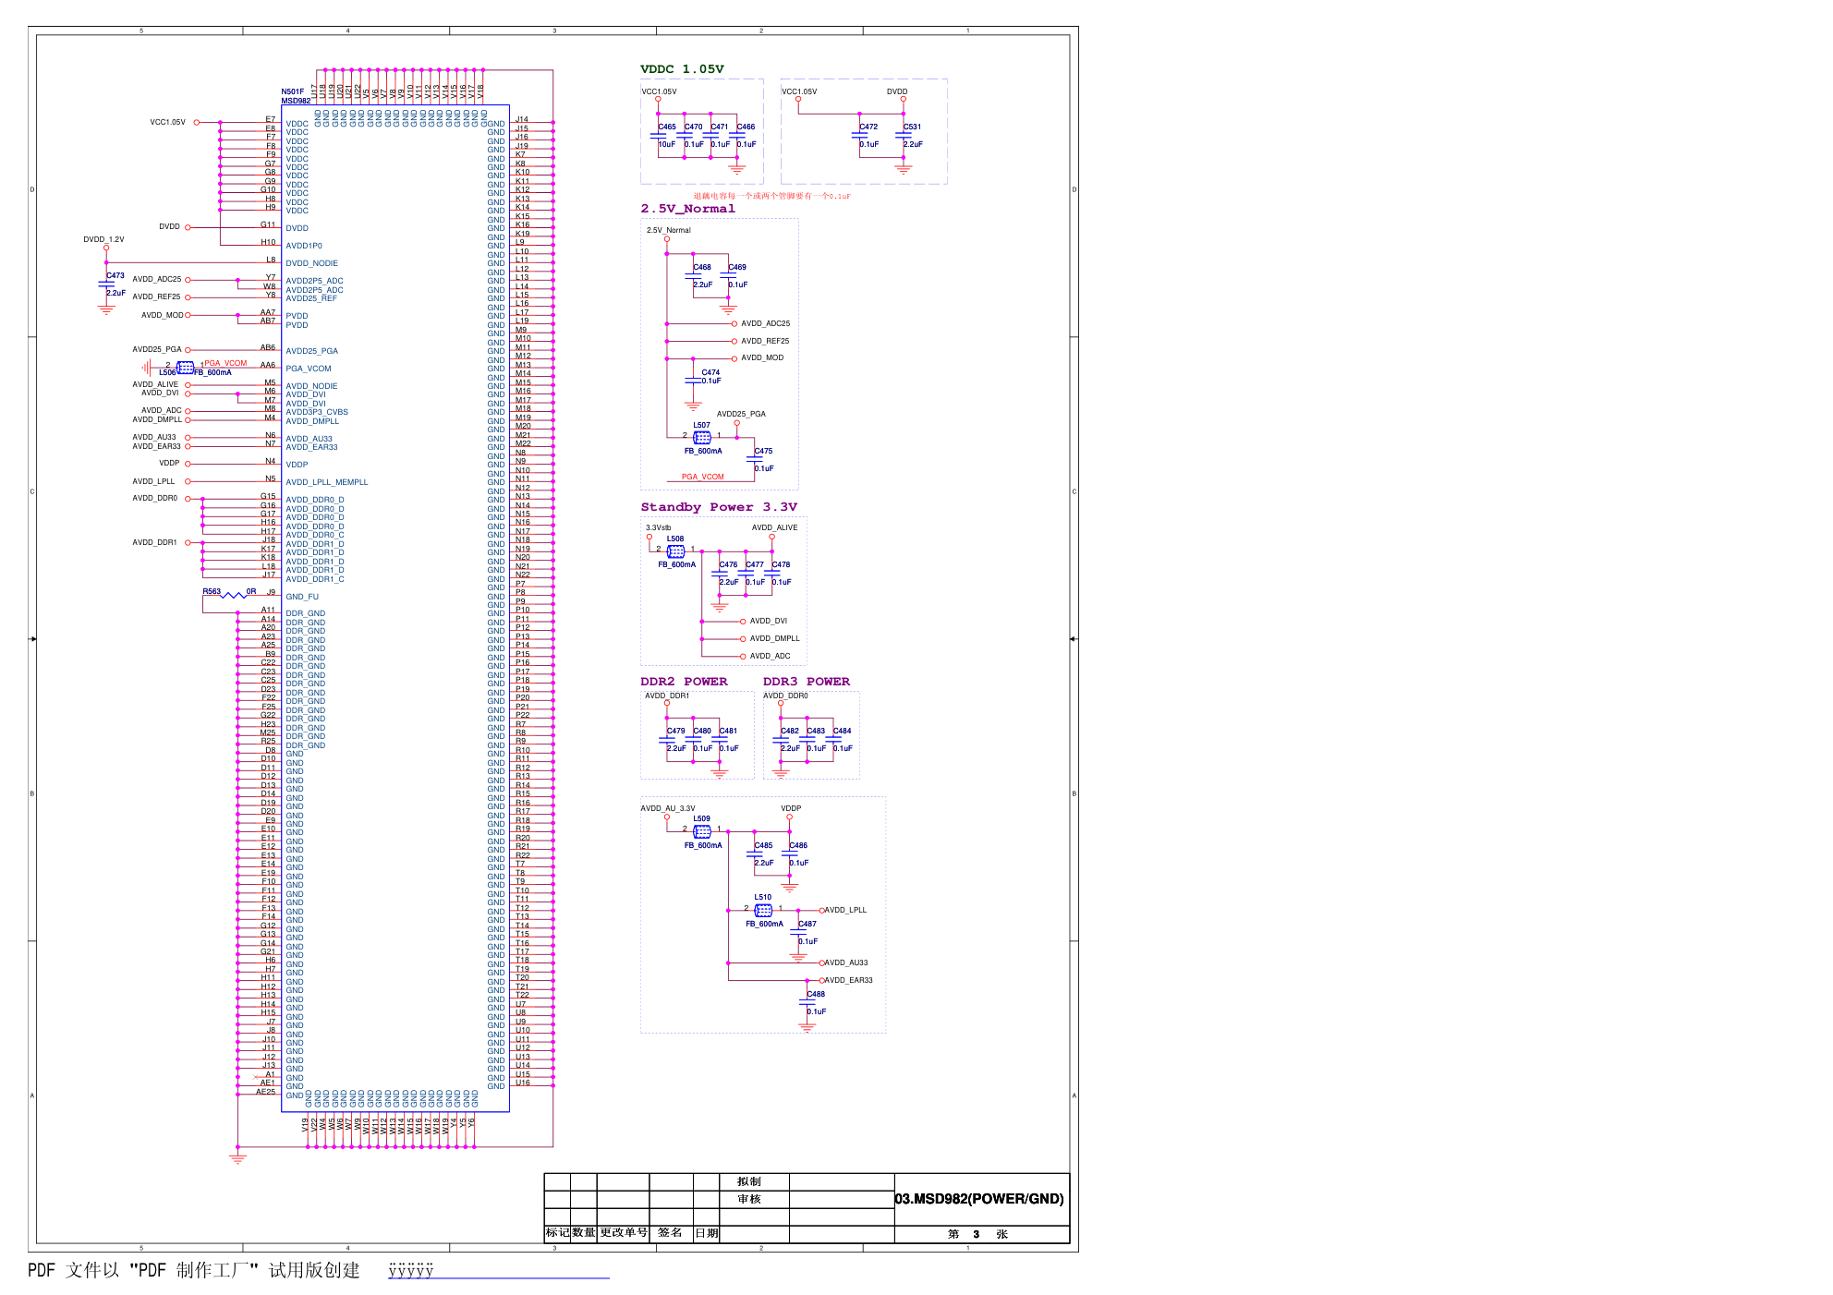
Task: Click the AVDD_LPLL_MEMPLL pin label
Action: (327, 482)
